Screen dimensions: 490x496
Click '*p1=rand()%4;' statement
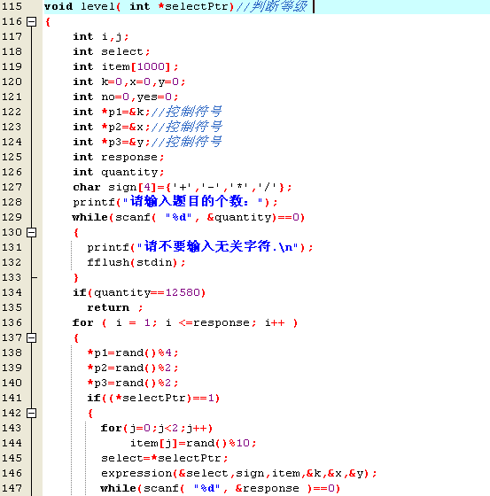click(x=133, y=353)
